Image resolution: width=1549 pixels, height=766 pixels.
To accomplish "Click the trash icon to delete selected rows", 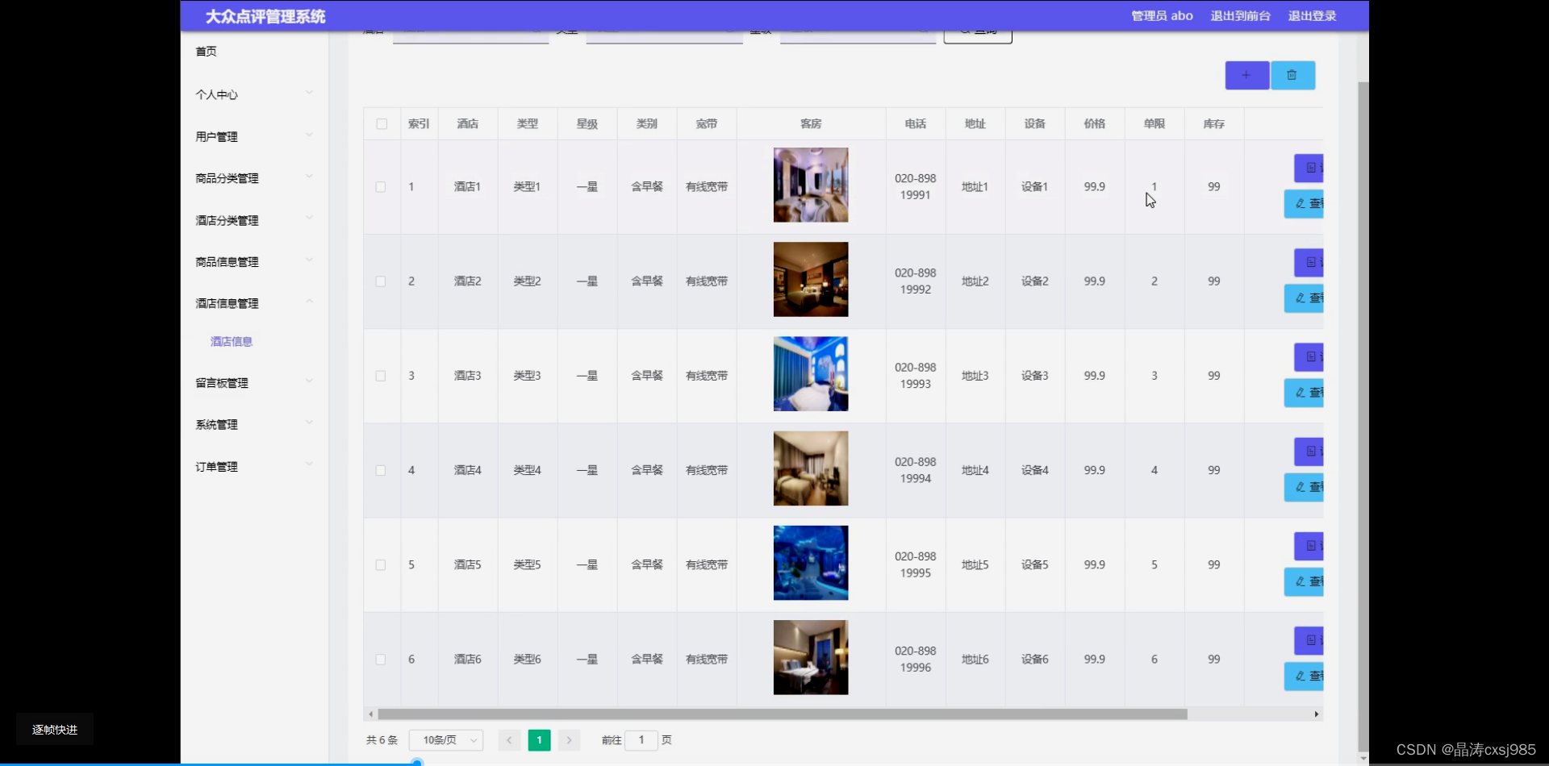I will (x=1292, y=75).
